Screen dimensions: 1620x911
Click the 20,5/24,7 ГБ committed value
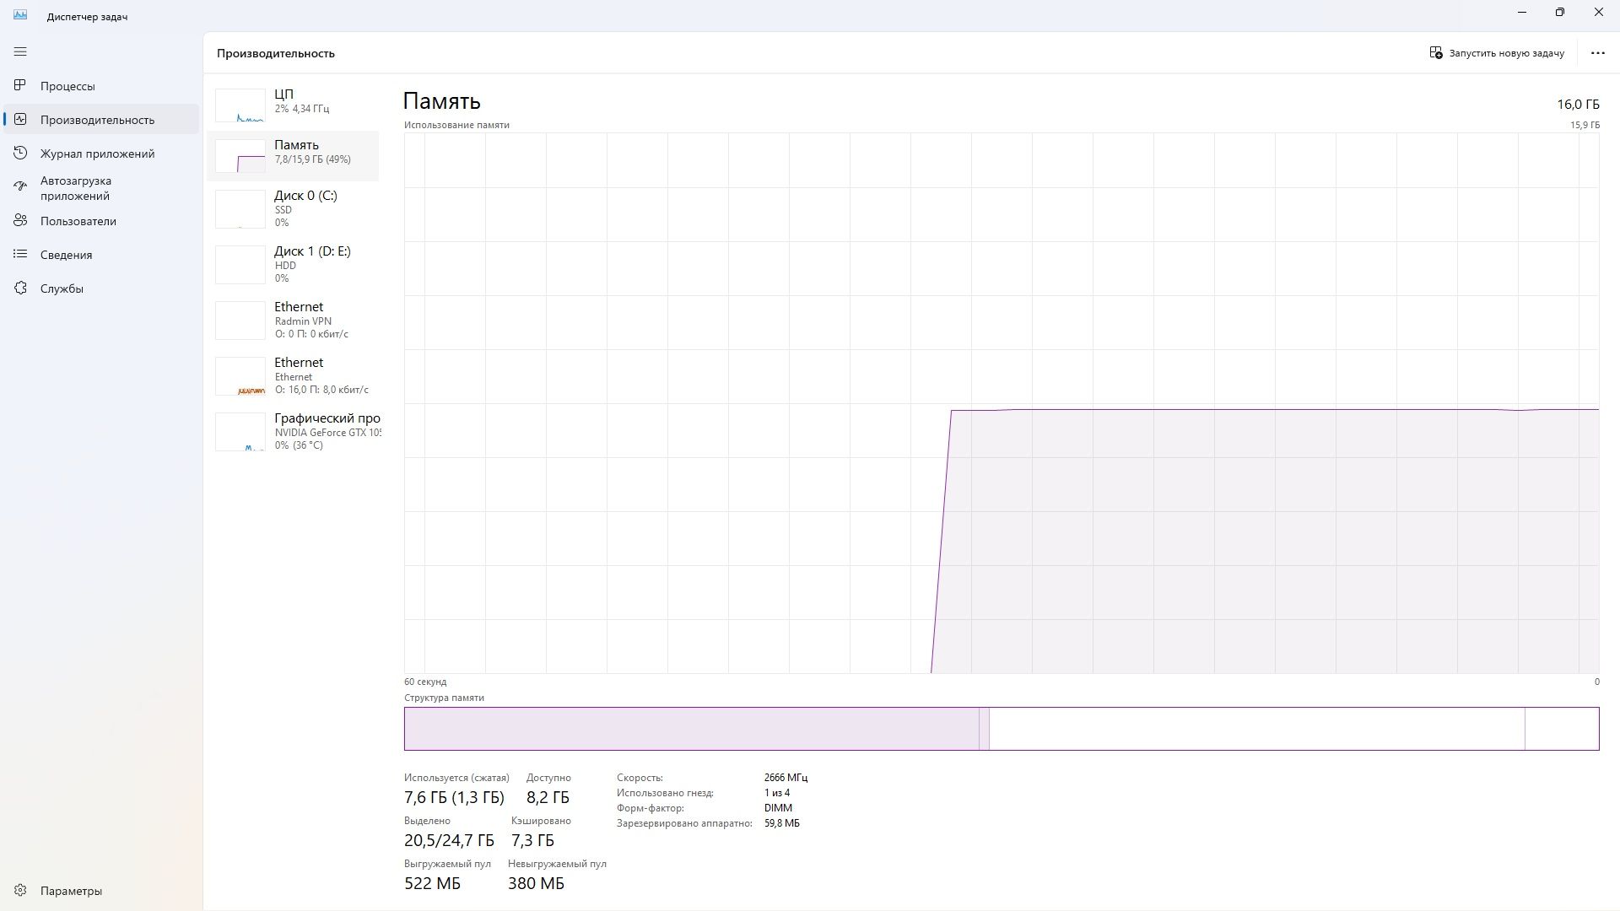(449, 840)
